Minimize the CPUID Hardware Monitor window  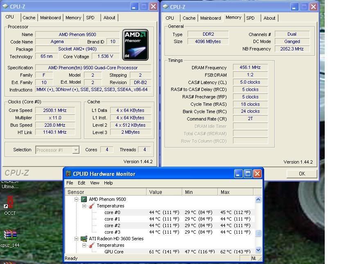click(x=238, y=174)
